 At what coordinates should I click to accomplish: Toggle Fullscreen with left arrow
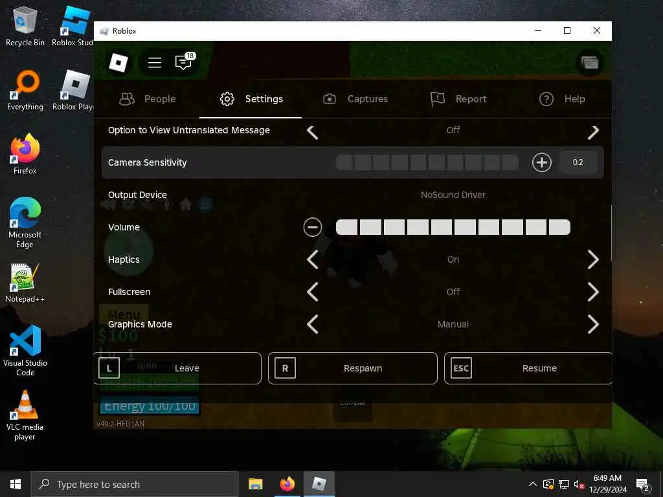click(313, 292)
